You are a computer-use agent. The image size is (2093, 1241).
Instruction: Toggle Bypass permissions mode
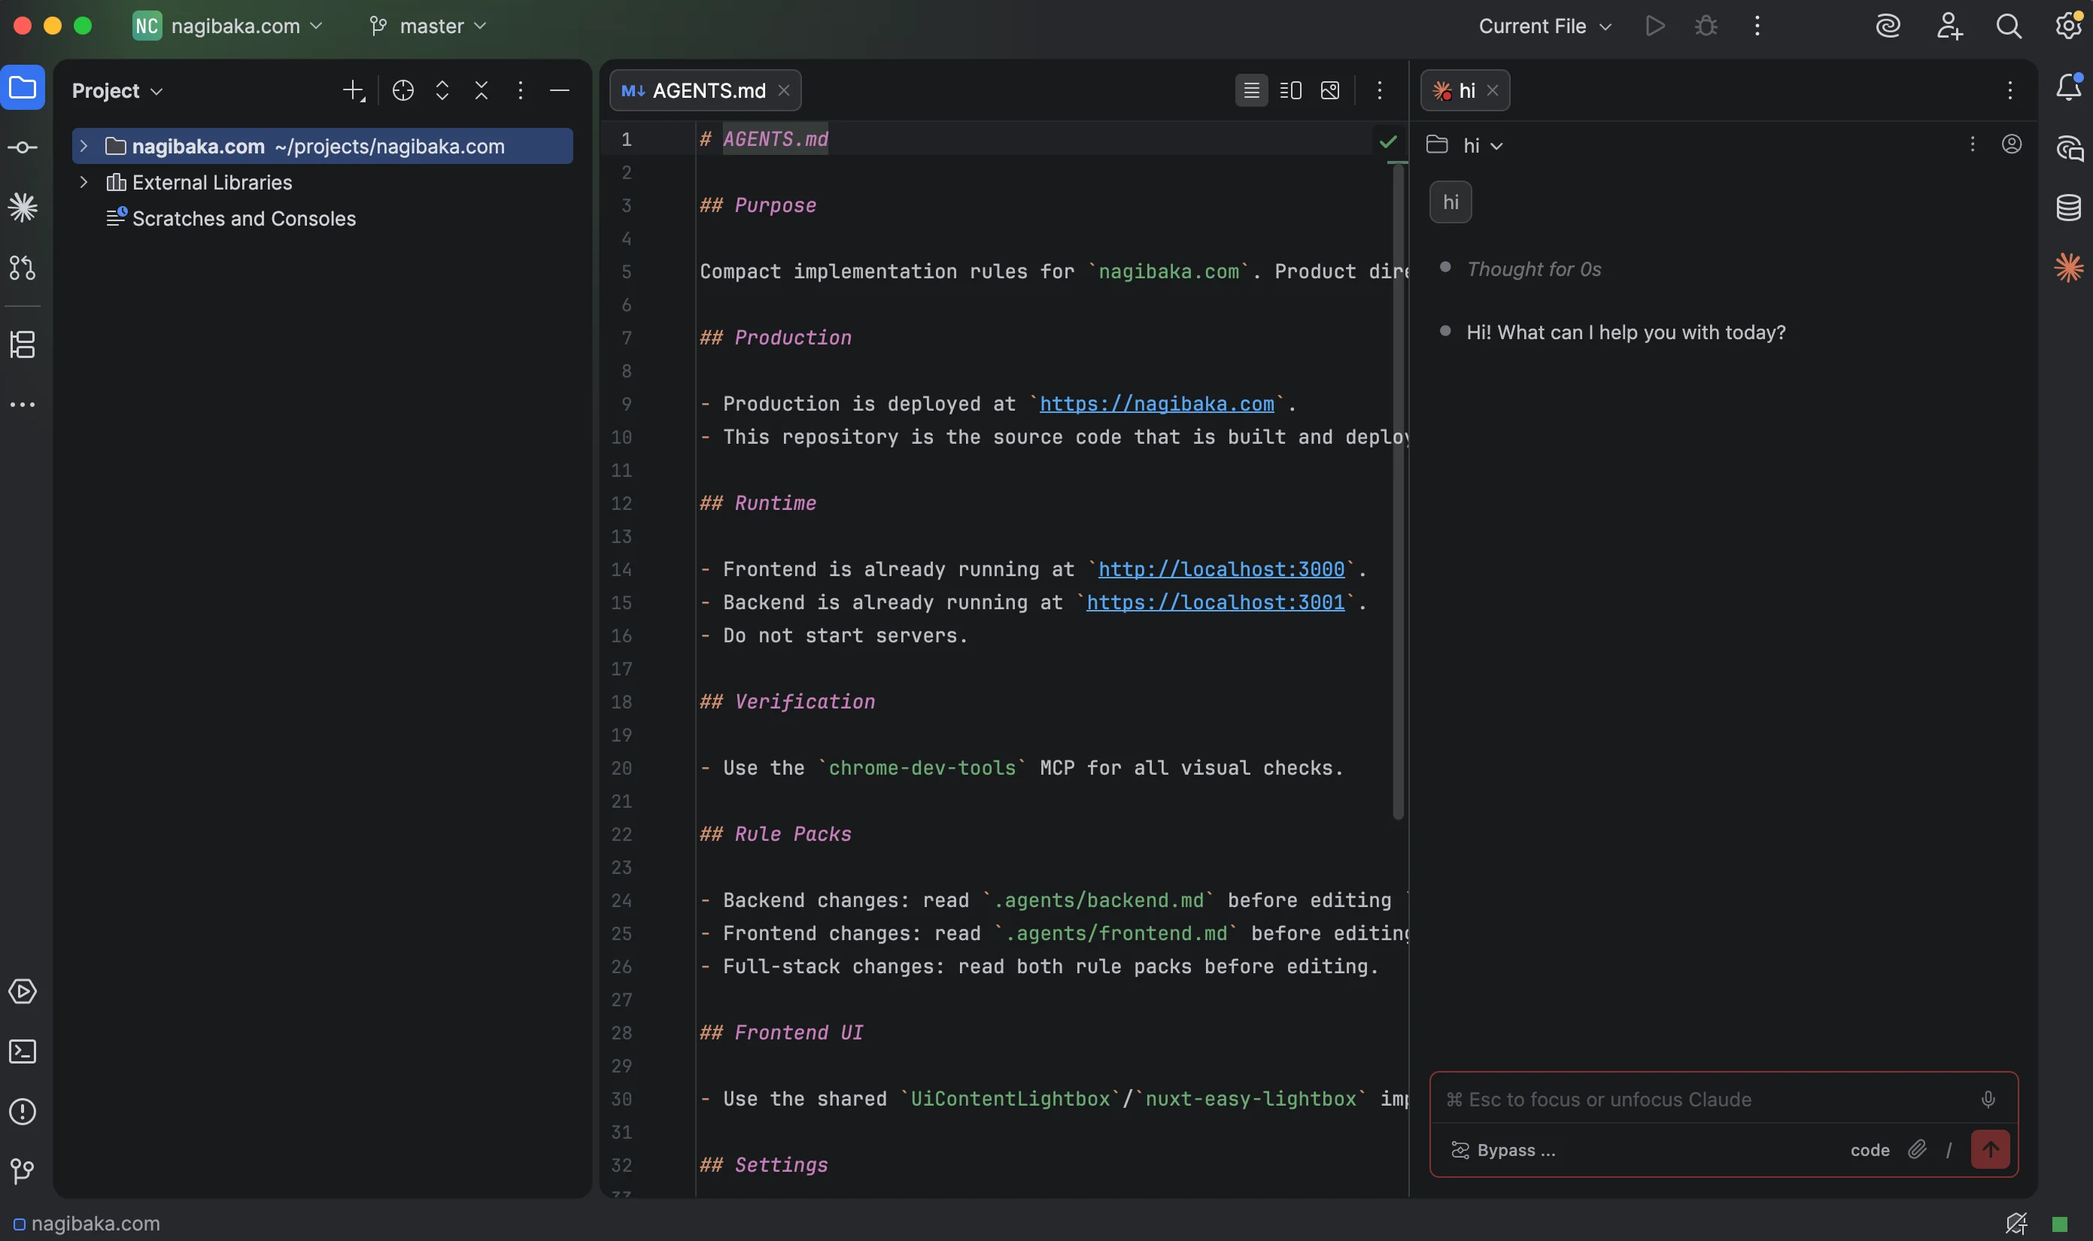1503,1150
